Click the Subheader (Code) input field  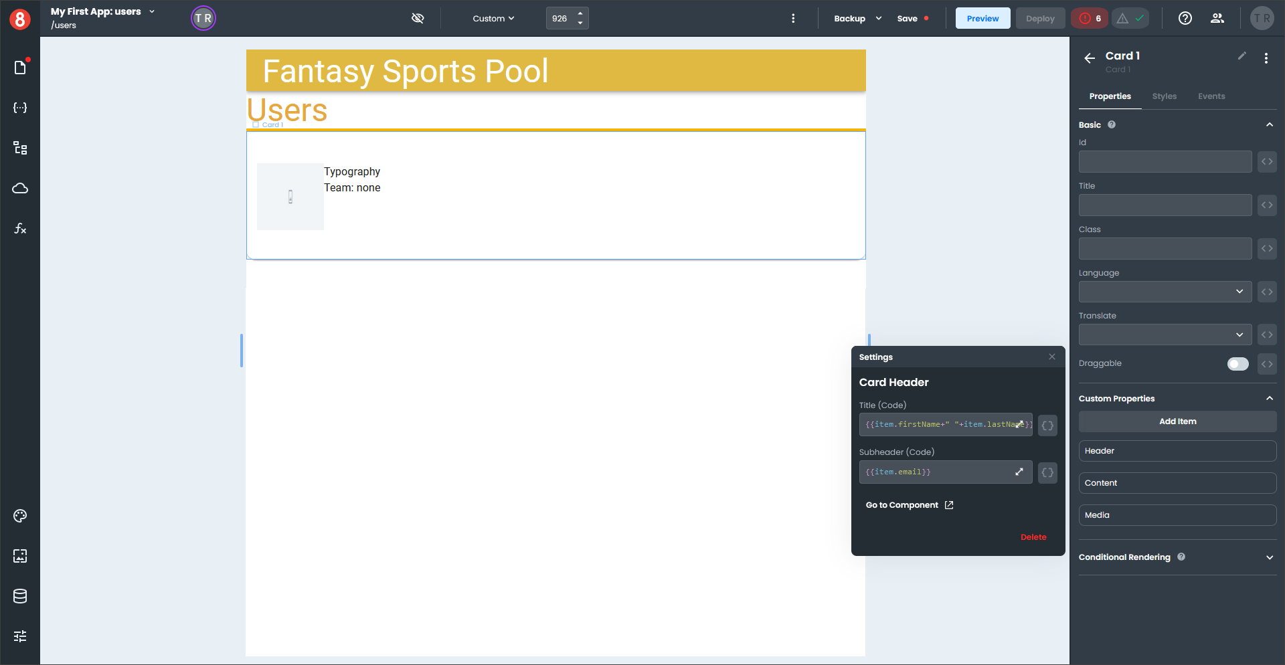pyautogui.click(x=937, y=472)
